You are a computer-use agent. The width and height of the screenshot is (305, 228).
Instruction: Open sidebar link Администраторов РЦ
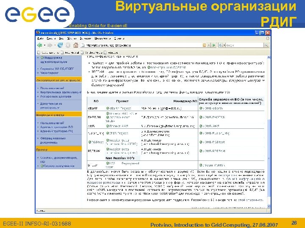point(57,131)
